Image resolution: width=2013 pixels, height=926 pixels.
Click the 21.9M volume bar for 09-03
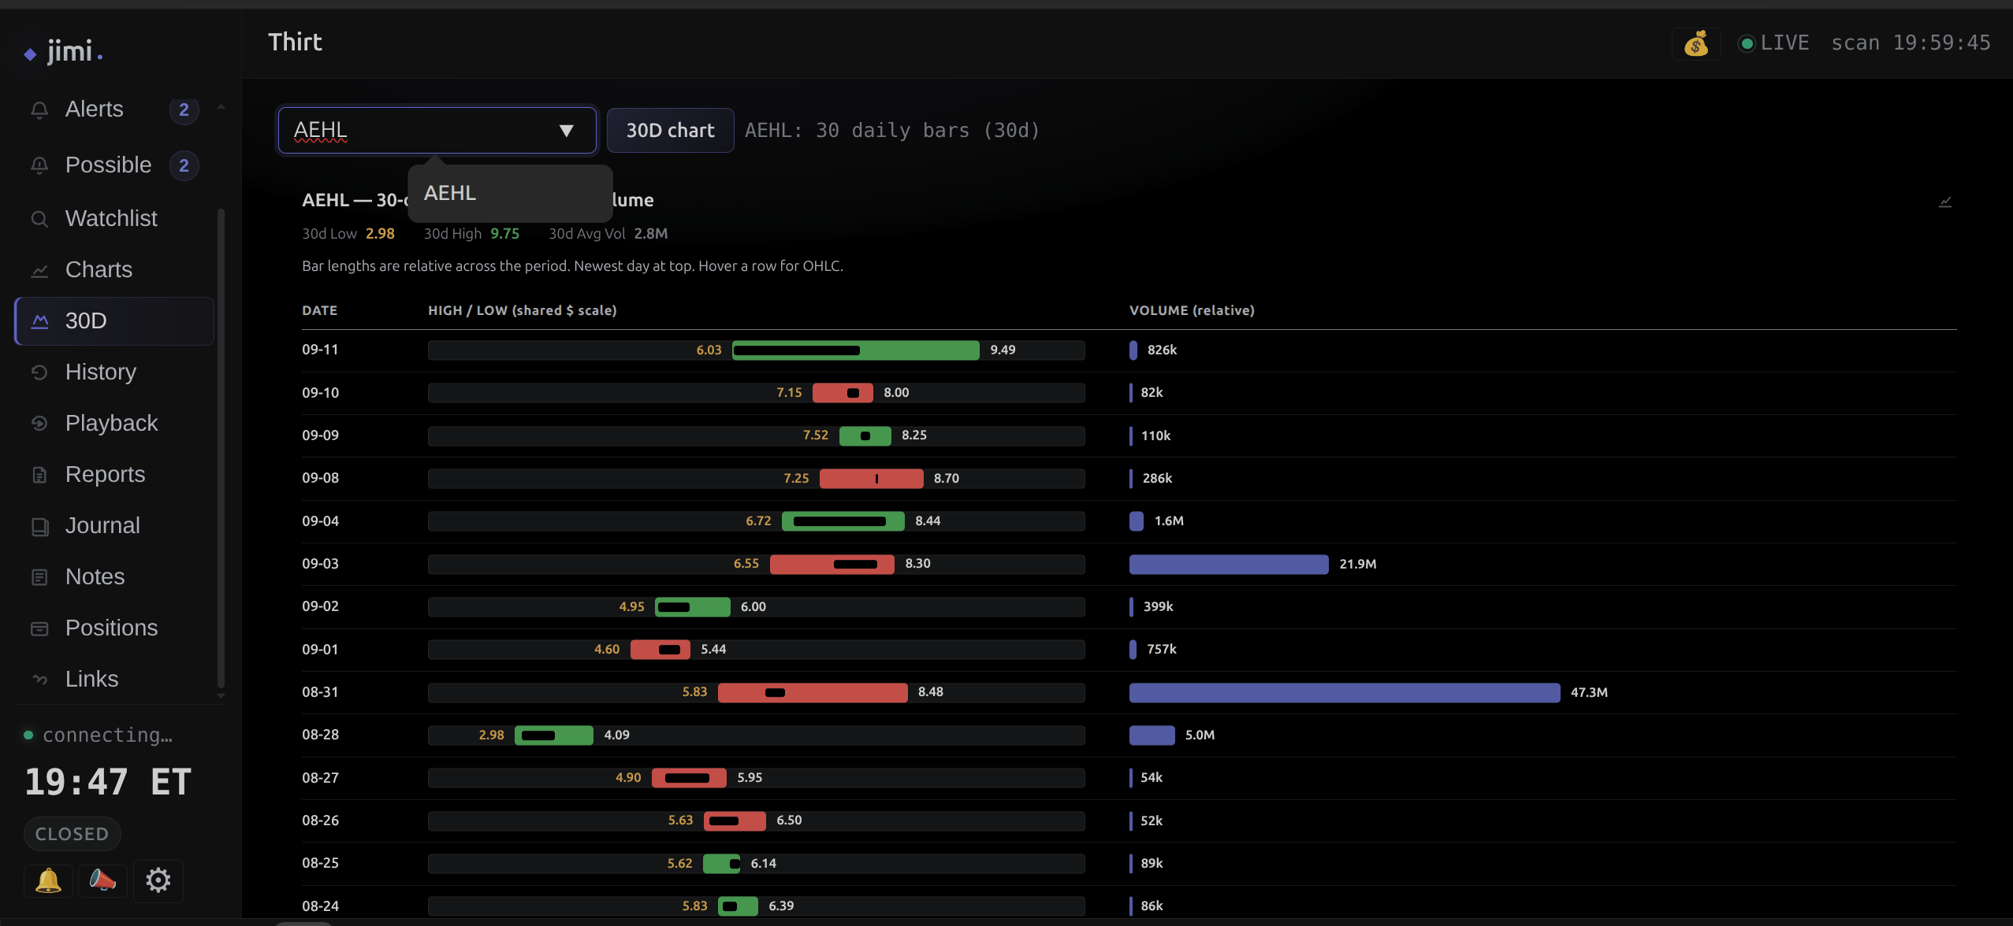point(1228,564)
